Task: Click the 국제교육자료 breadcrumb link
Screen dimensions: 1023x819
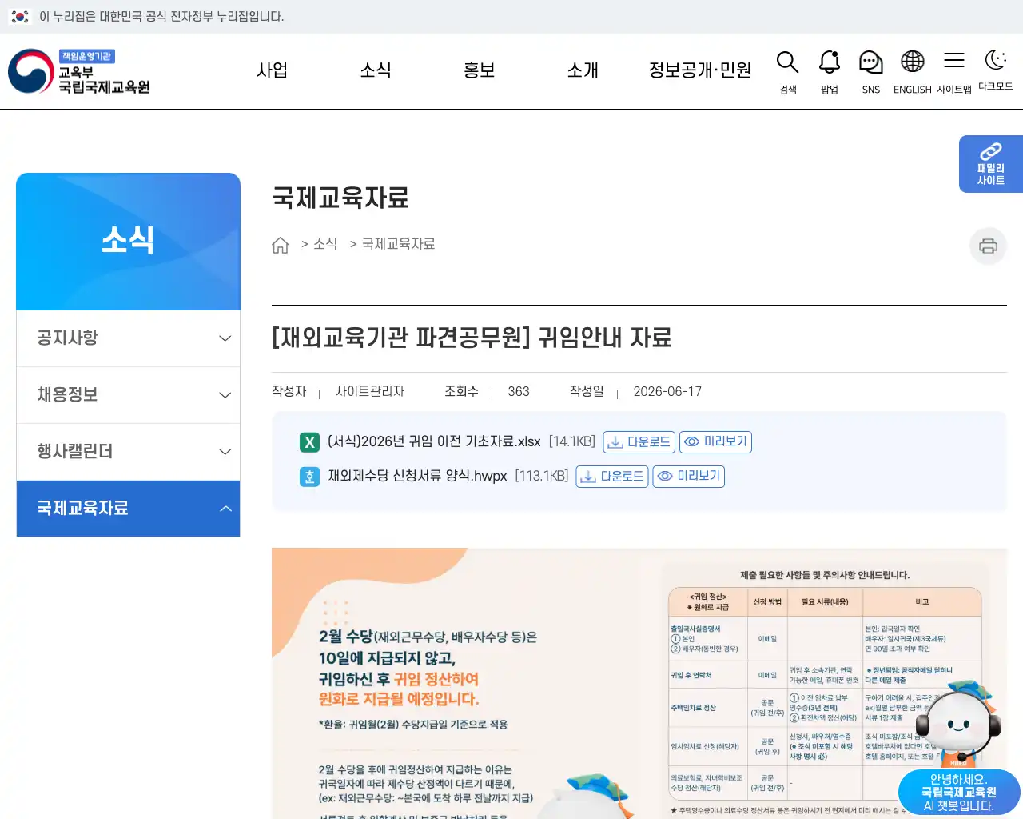Action: tap(399, 244)
